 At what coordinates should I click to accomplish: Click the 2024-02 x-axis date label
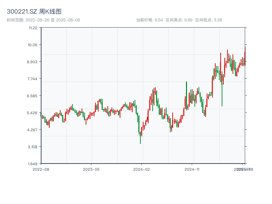coord(142,169)
